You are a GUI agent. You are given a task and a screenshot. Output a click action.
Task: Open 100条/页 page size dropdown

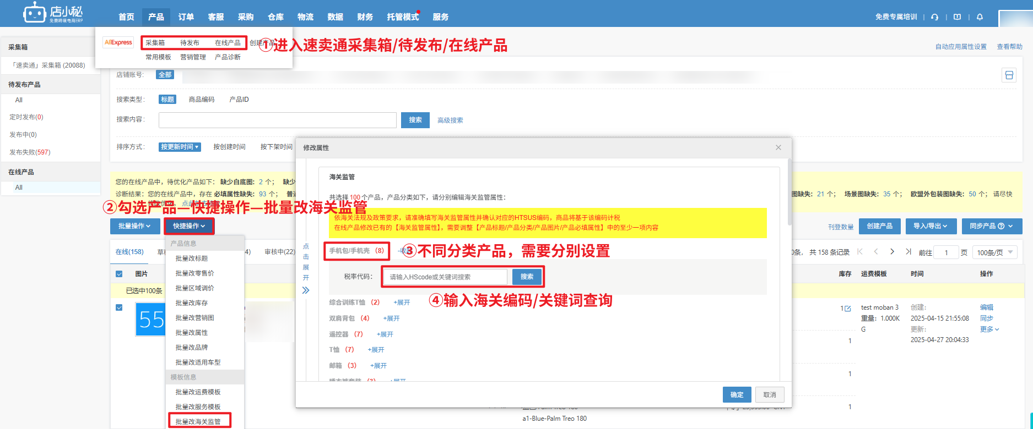(994, 252)
